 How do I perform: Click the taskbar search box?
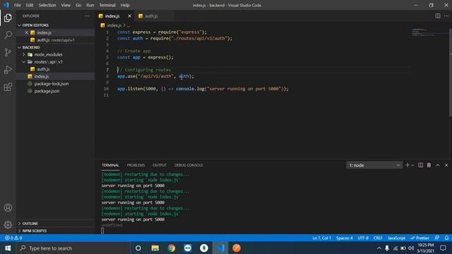pyautogui.click(x=73, y=248)
